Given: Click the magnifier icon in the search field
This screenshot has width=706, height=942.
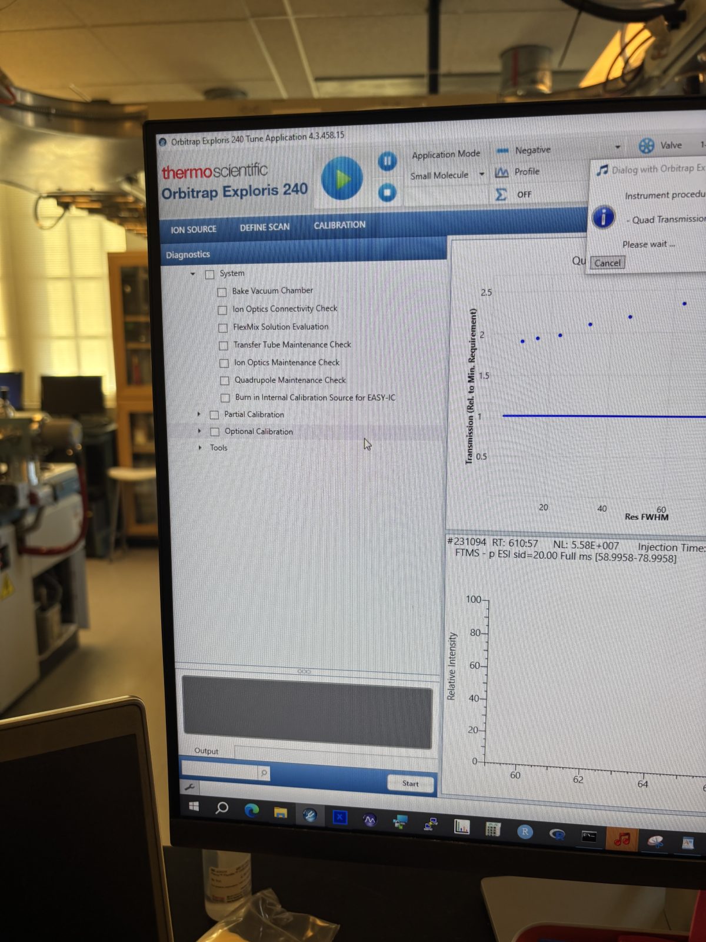Looking at the screenshot, I should pos(264,772).
